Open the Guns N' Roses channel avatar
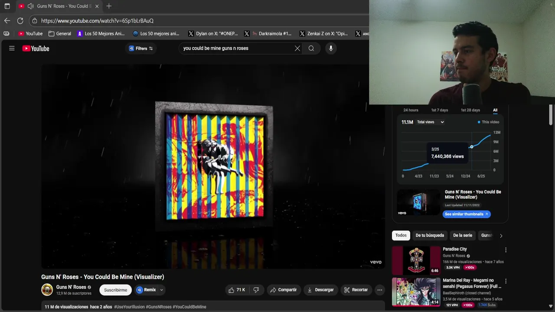The image size is (555, 312). (x=47, y=289)
